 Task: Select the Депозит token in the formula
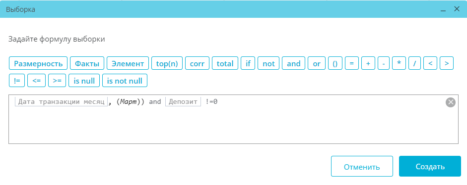pos(183,102)
